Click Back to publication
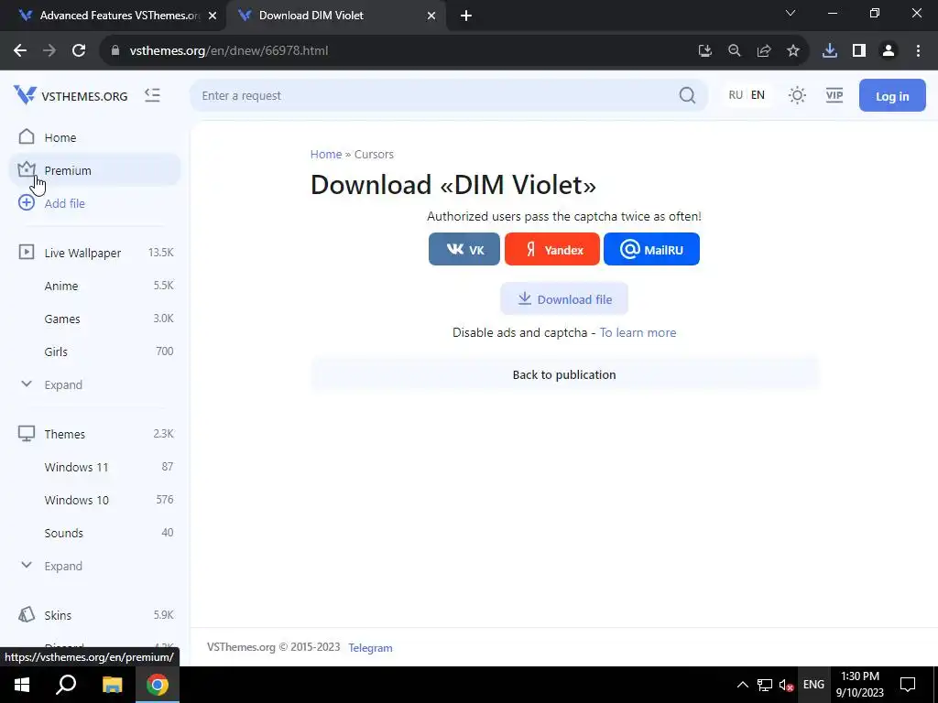Viewport: 938px width, 703px height. pos(564,374)
